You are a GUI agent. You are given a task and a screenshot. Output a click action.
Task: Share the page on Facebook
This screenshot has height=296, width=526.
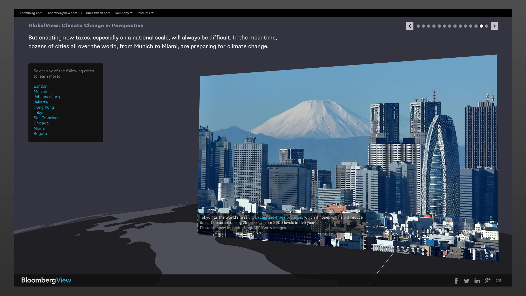[456, 281]
